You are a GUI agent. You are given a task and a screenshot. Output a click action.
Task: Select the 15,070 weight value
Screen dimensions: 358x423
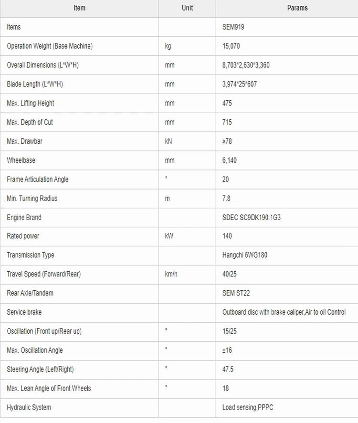tap(231, 46)
